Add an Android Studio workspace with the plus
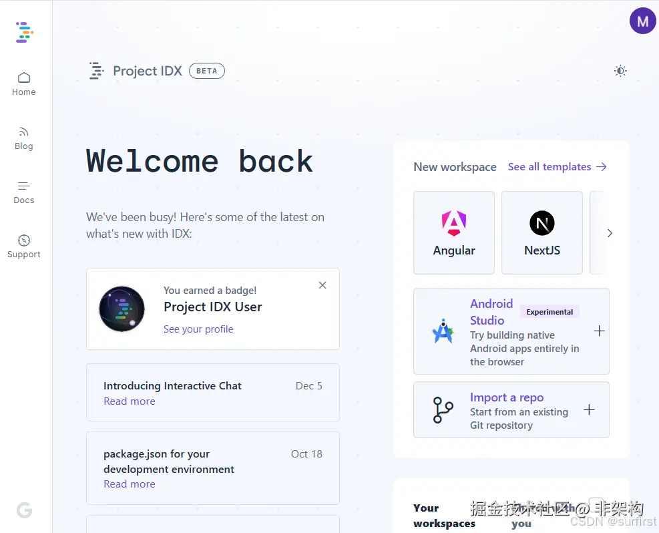The width and height of the screenshot is (659, 533). (x=600, y=331)
